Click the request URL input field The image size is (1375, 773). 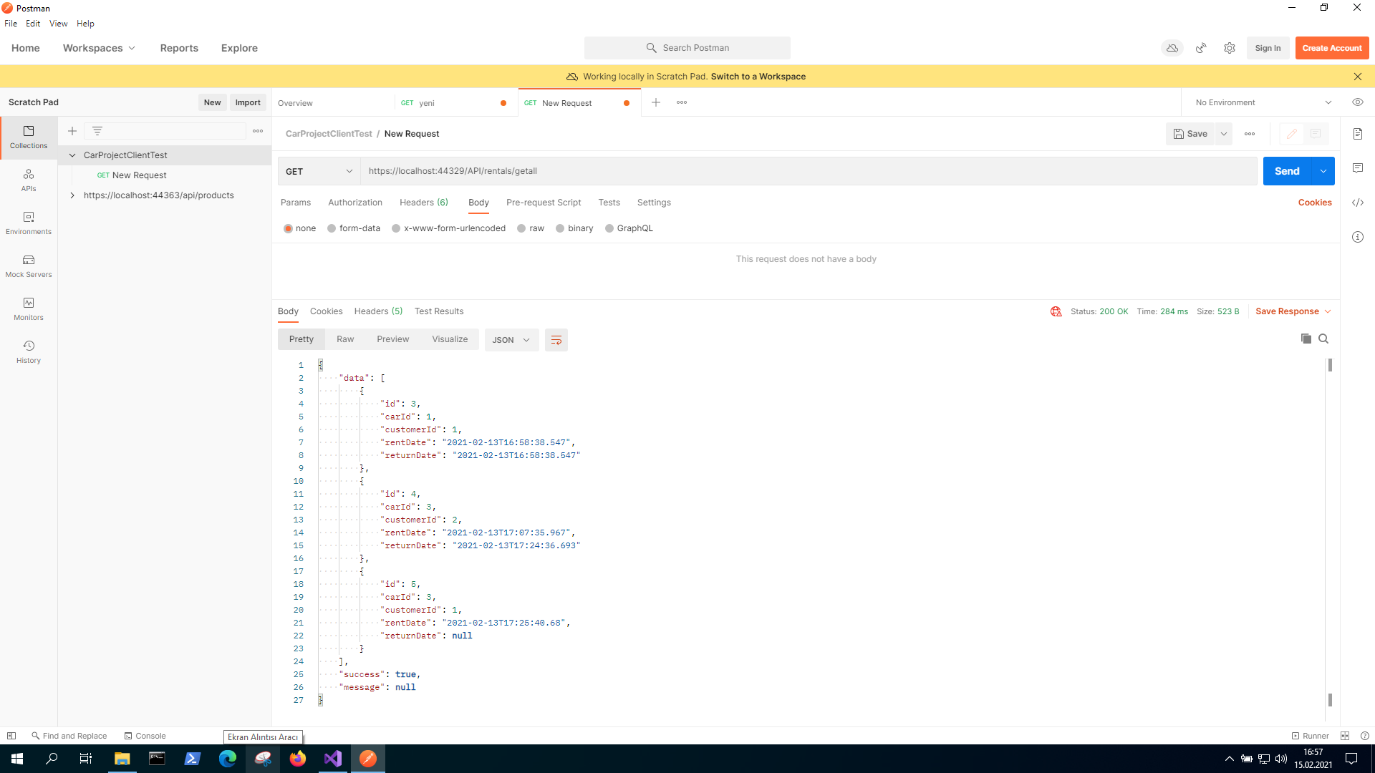(809, 171)
